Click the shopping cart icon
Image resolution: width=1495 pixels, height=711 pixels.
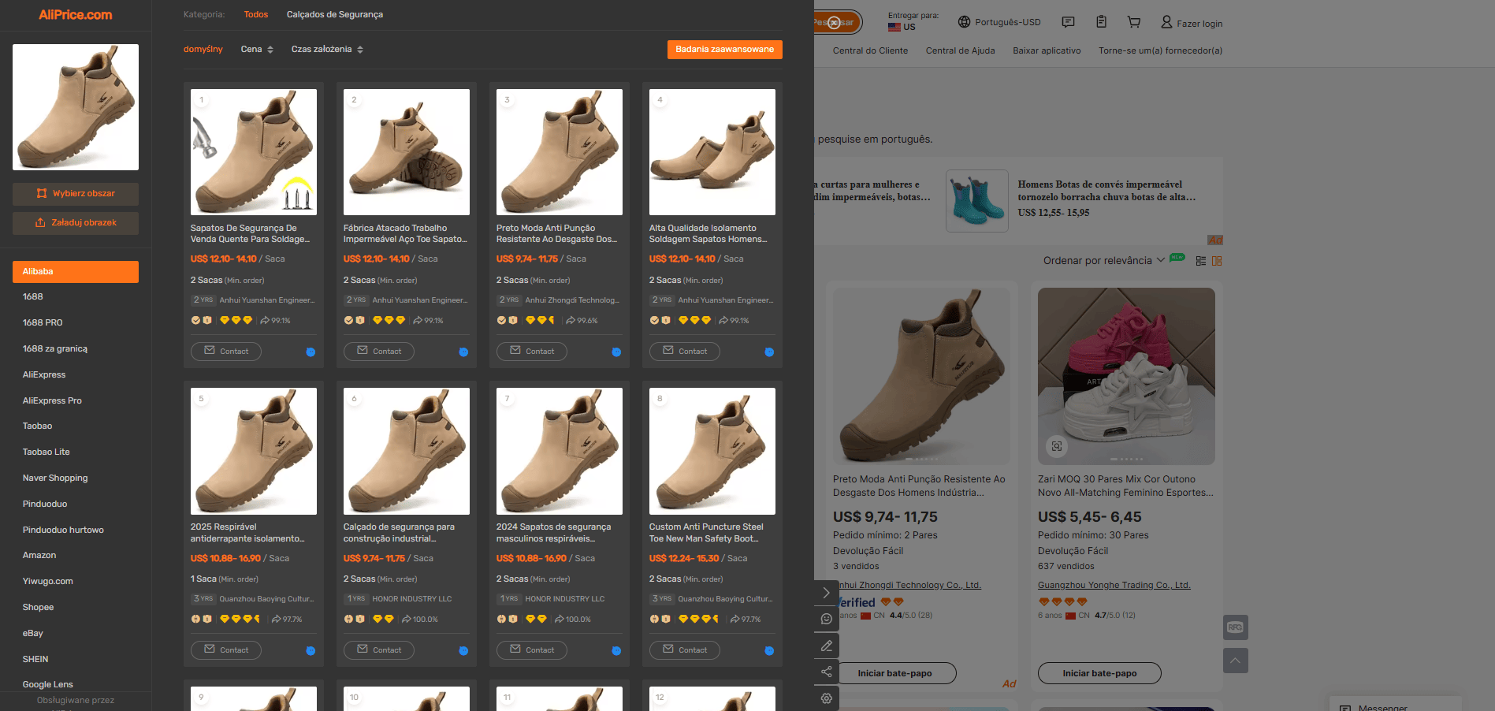1133,22
